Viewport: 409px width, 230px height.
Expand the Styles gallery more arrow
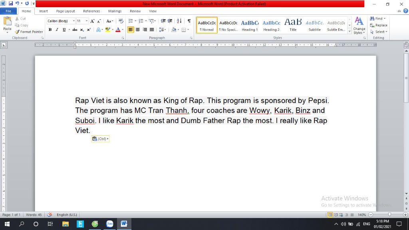pyautogui.click(x=349, y=31)
